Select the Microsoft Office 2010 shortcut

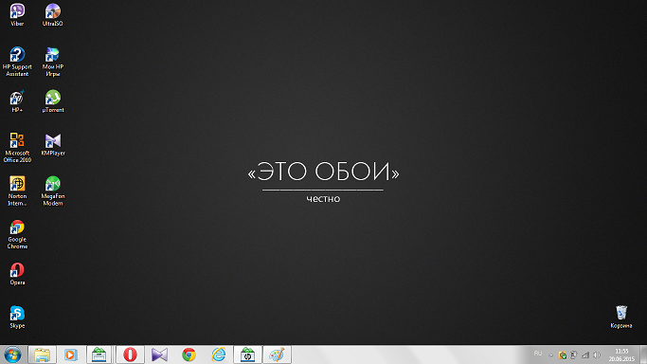tap(17, 148)
